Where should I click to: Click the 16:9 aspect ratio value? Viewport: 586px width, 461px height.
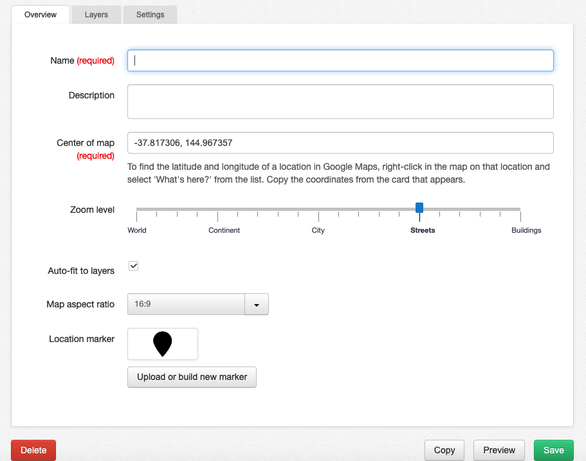tap(187, 304)
